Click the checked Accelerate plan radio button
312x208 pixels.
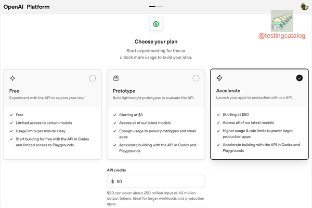pos(300,78)
